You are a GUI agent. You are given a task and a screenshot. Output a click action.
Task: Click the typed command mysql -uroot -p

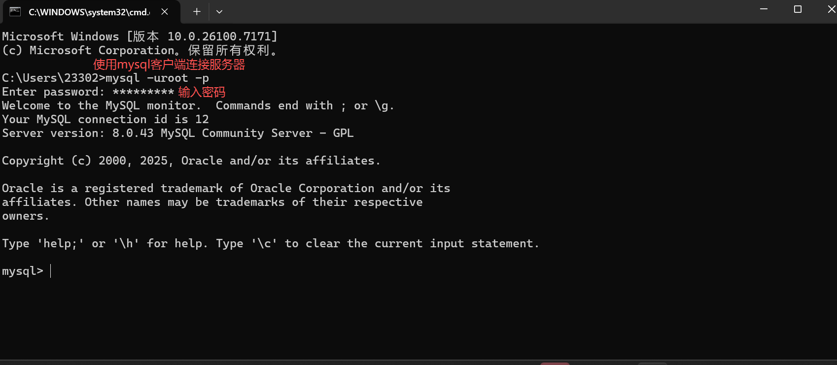(157, 78)
